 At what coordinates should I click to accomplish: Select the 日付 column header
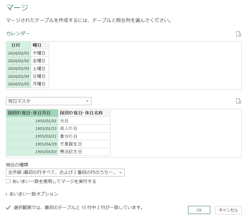click(18, 45)
